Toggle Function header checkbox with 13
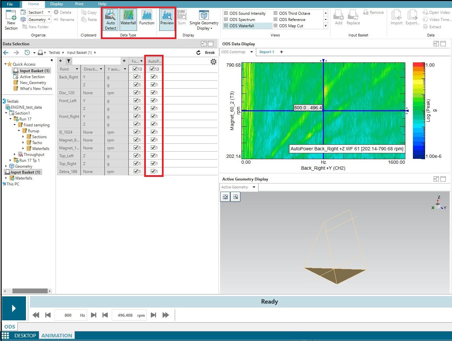This screenshot has width=452, height=341. click(135, 69)
